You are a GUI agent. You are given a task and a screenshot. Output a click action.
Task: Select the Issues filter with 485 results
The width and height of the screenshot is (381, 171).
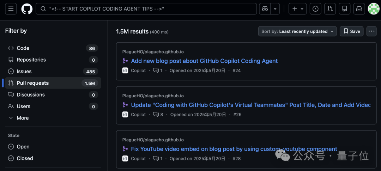point(24,71)
